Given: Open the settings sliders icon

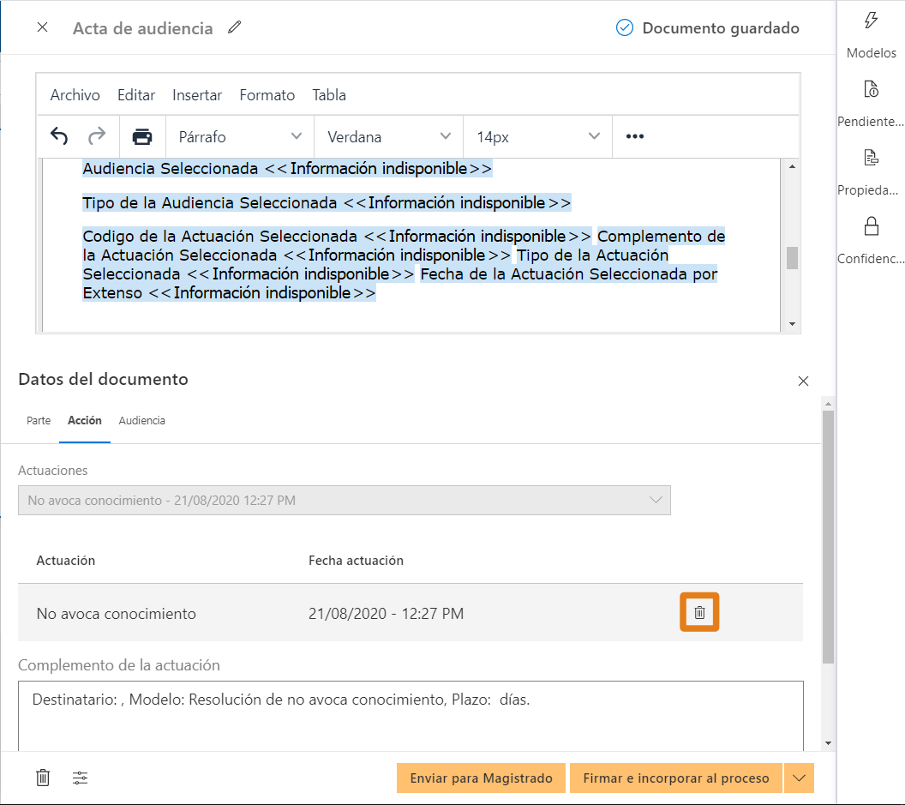Looking at the screenshot, I should (81, 778).
